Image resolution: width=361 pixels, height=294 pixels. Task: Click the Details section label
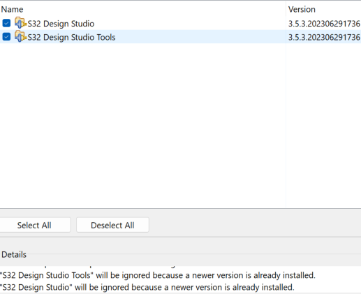click(14, 255)
